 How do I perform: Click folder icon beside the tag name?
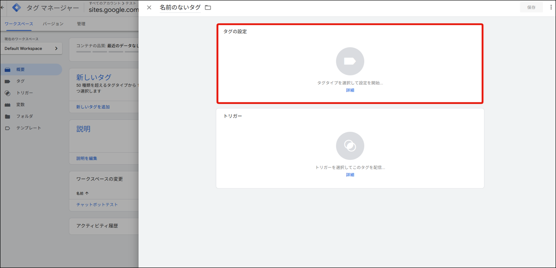pyautogui.click(x=208, y=7)
